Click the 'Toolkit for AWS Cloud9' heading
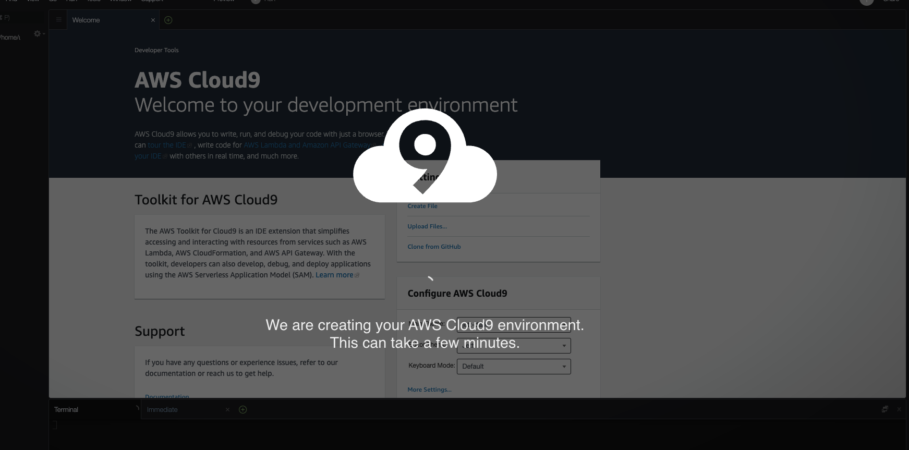The image size is (909, 450). coord(206,200)
